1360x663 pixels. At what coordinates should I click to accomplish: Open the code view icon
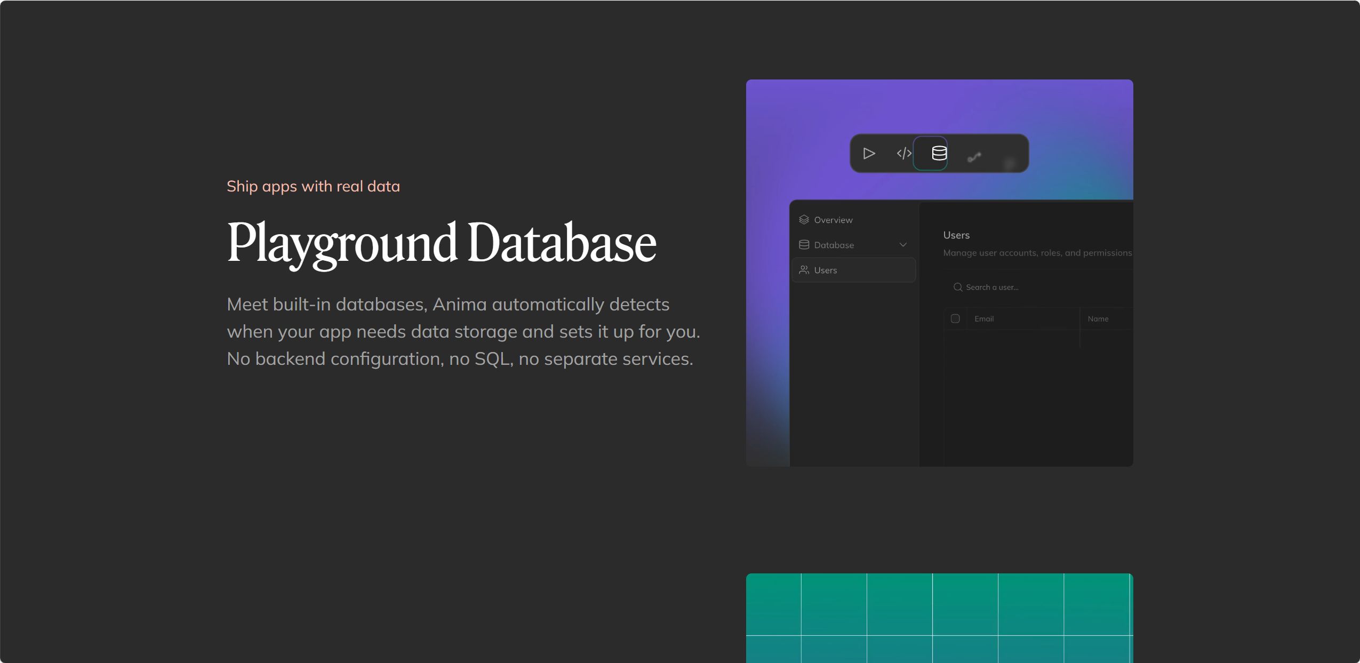click(x=904, y=154)
